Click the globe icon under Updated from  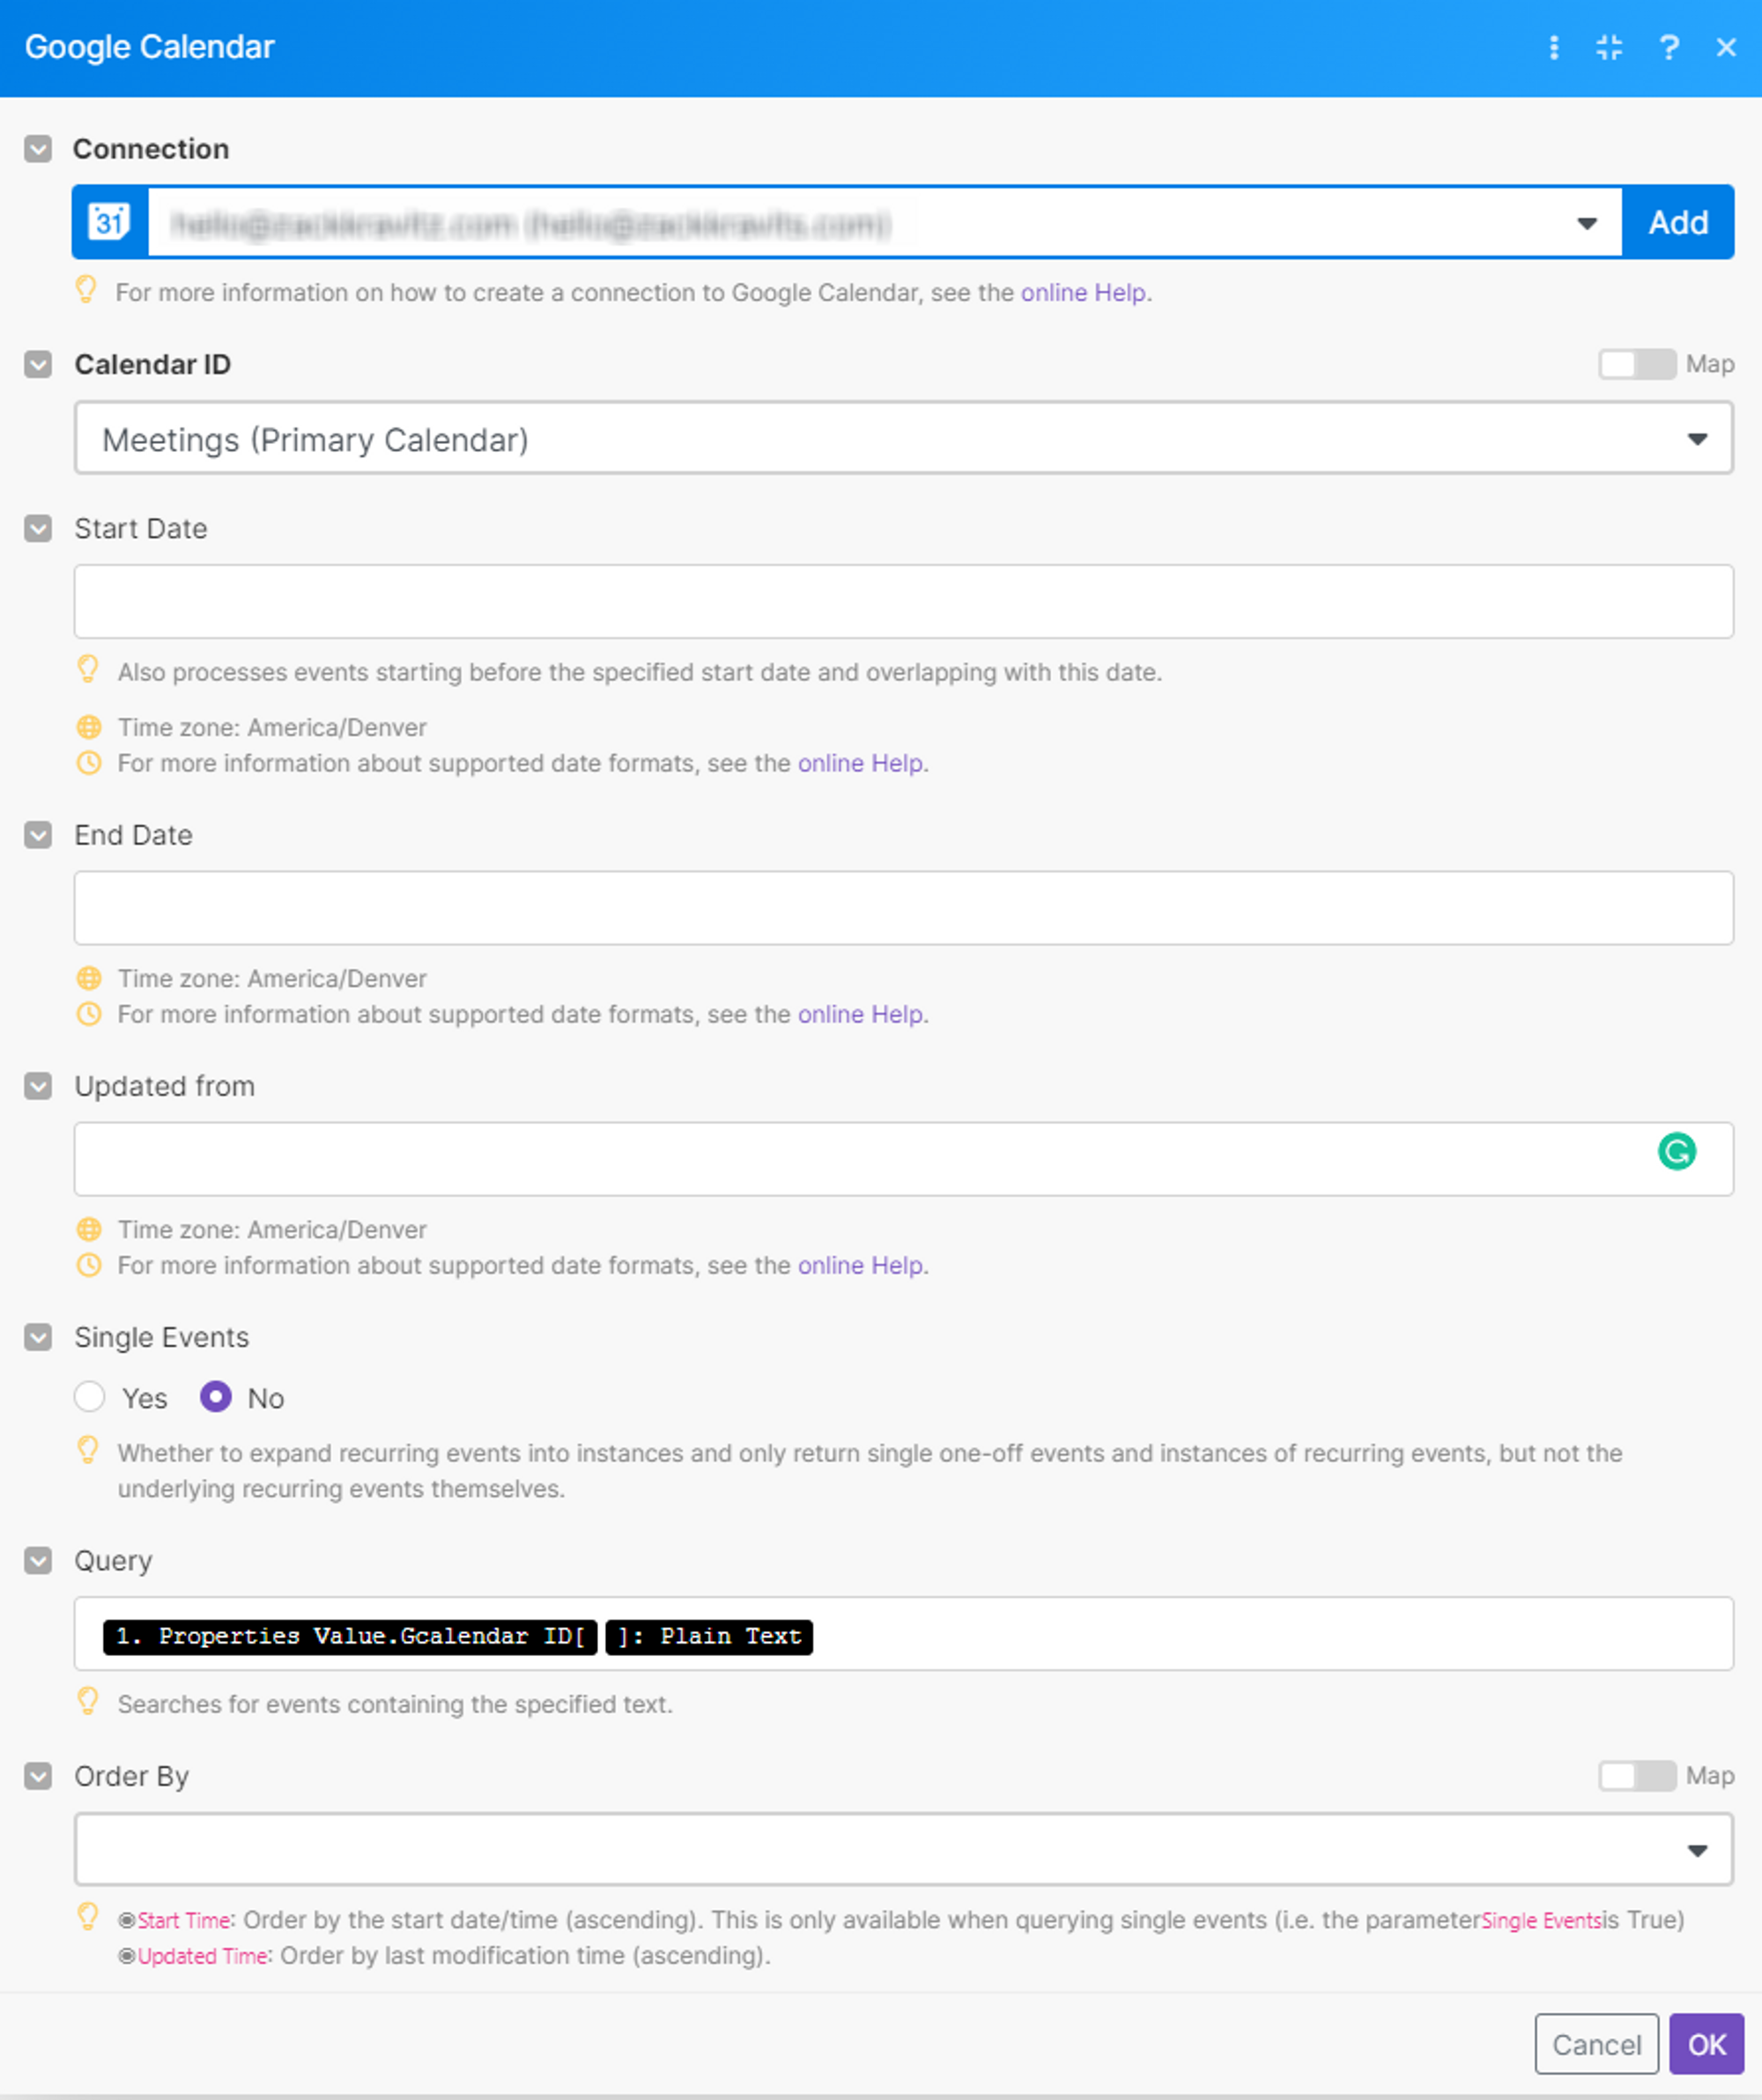(89, 1229)
